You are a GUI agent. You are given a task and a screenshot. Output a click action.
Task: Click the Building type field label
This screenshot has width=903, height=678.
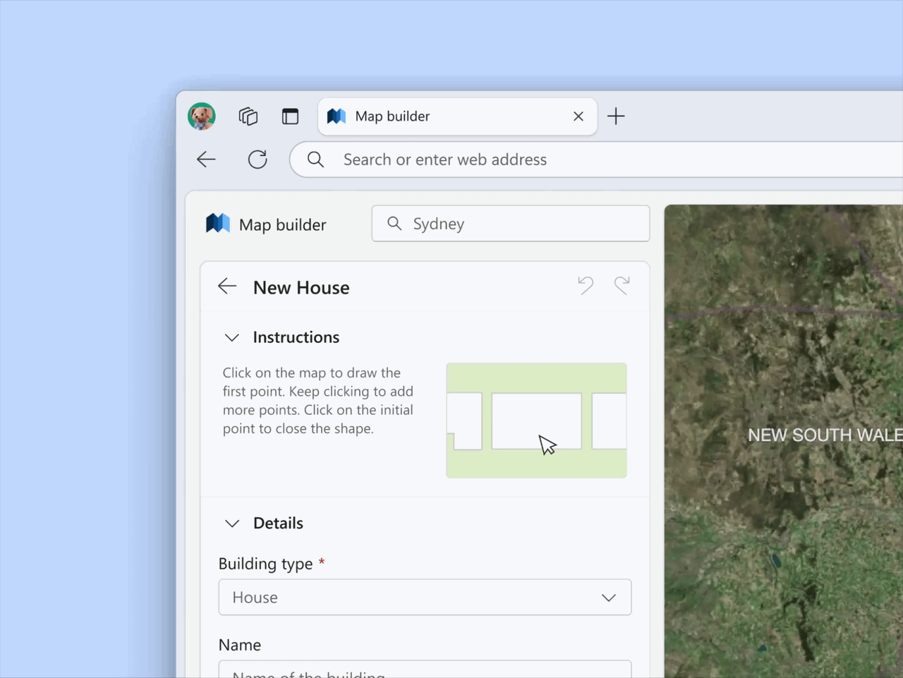(265, 564)
